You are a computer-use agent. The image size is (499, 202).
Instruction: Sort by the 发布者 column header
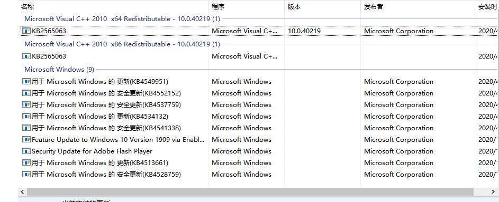[x=373, y=7]
